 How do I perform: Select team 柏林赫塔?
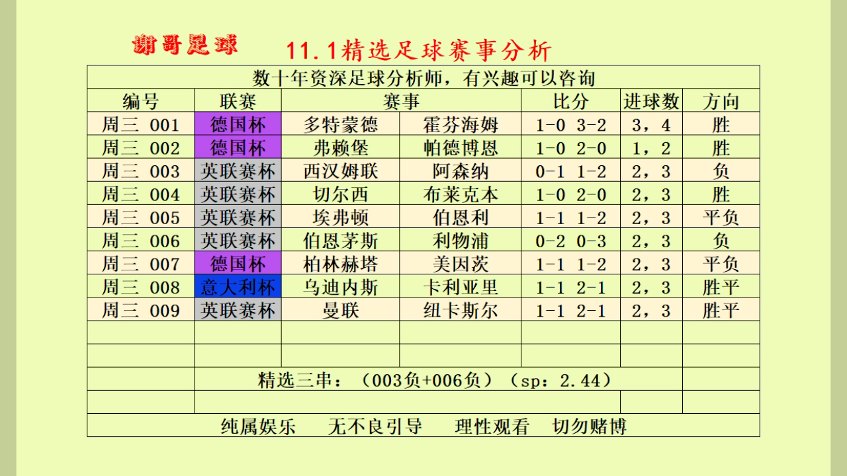[340, 264]
